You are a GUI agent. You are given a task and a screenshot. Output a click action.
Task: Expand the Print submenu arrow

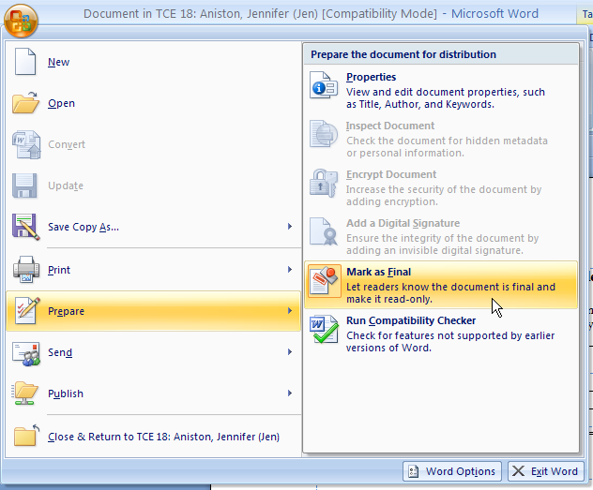point(290,270)
